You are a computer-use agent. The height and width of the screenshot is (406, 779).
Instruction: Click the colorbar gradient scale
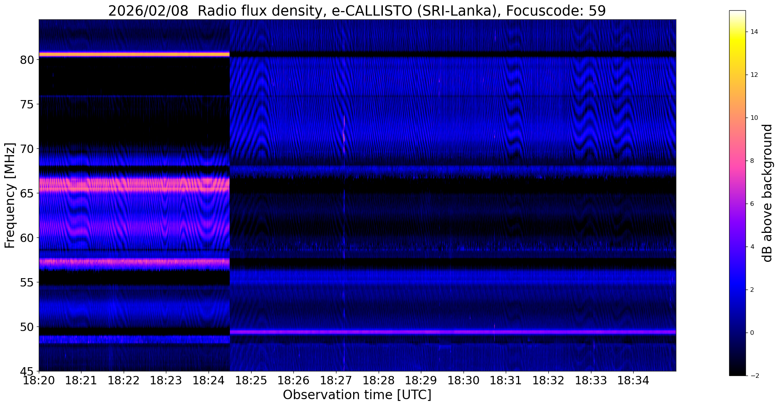point(737,193)
